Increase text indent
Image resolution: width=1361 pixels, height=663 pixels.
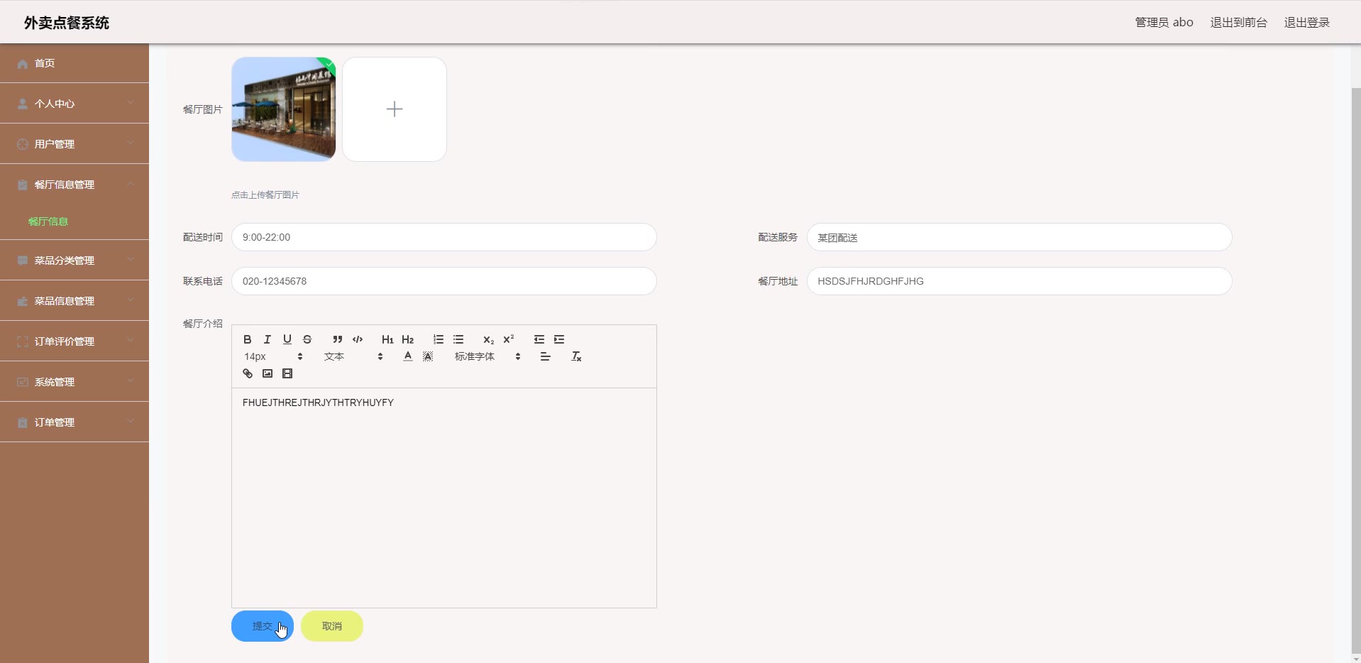(x=558, y=339)
